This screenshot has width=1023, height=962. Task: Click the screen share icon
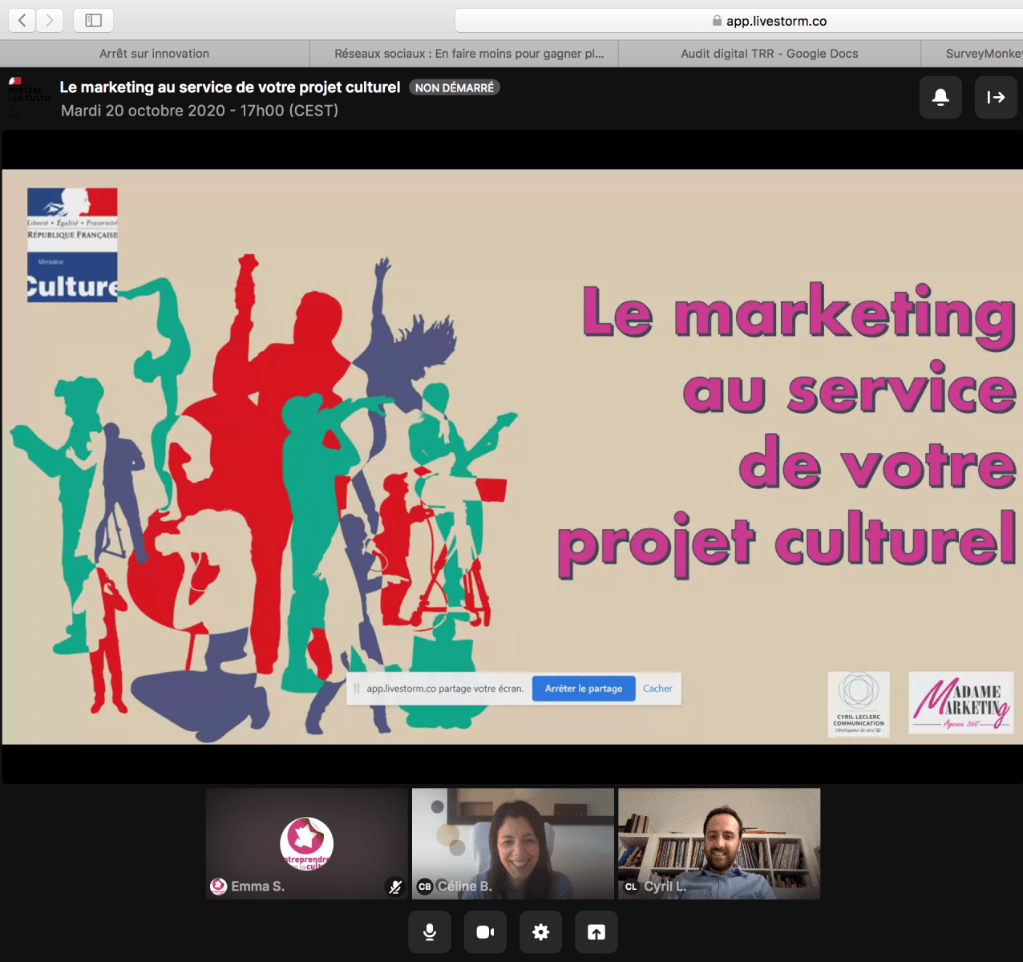596,932
